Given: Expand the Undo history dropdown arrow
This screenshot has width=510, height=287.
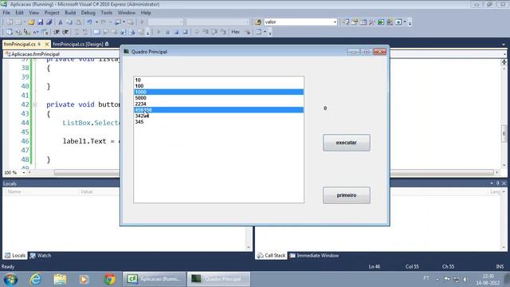Looking at the screenshot, I should point(96,22).
